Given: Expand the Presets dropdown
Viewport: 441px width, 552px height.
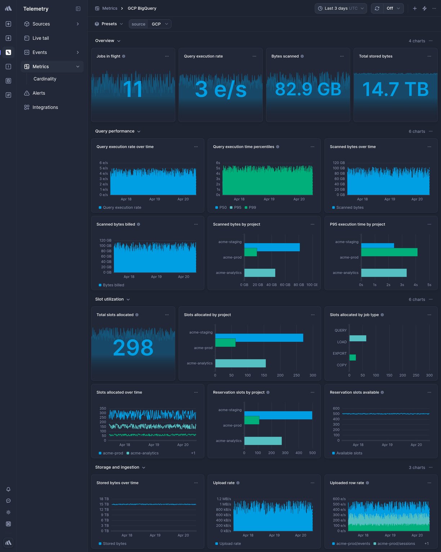Looking at the screenshot, I should [x=109, y=24].
